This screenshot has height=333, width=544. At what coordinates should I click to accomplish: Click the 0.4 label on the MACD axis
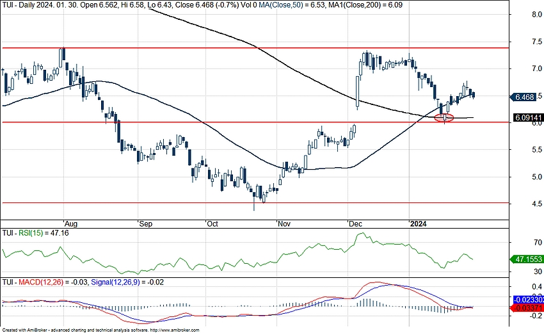click(x=537, y=287)
